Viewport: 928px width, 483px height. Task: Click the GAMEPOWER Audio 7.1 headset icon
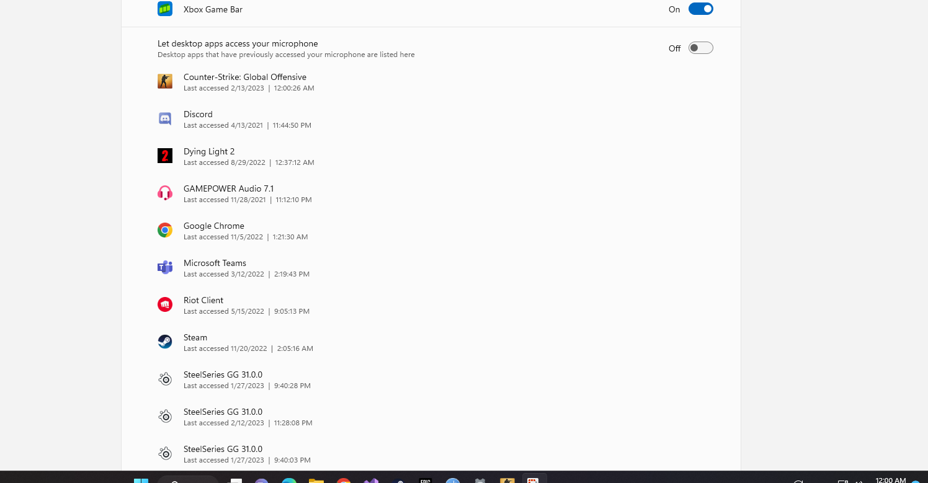165,193
